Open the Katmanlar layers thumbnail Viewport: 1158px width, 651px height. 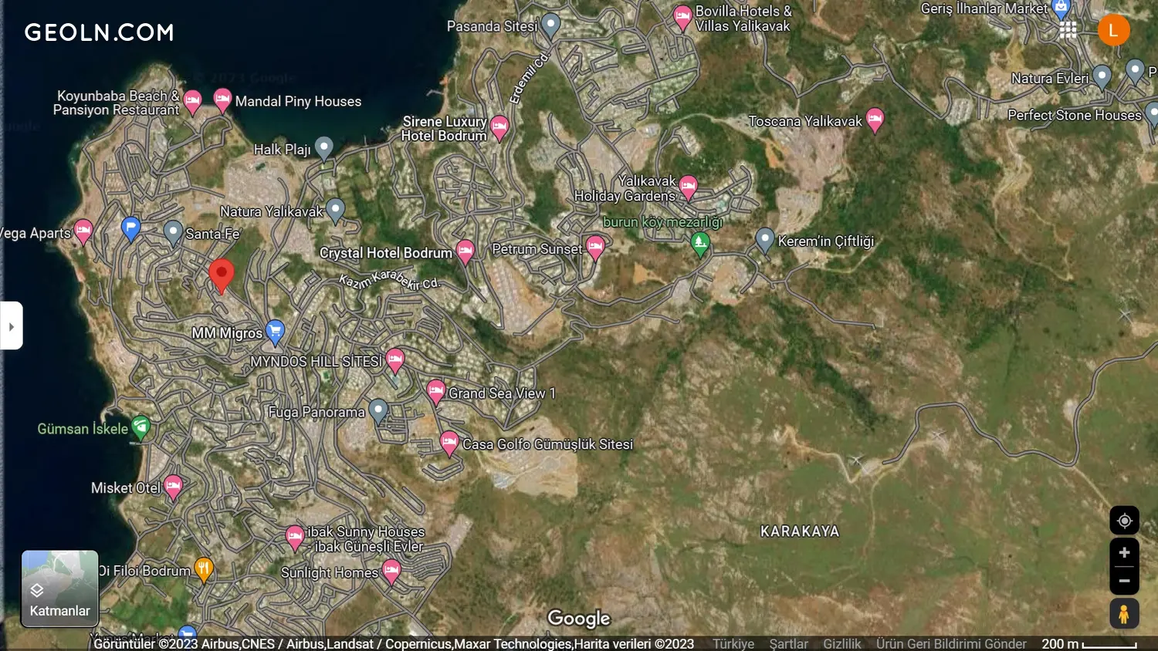coord(59,588)
